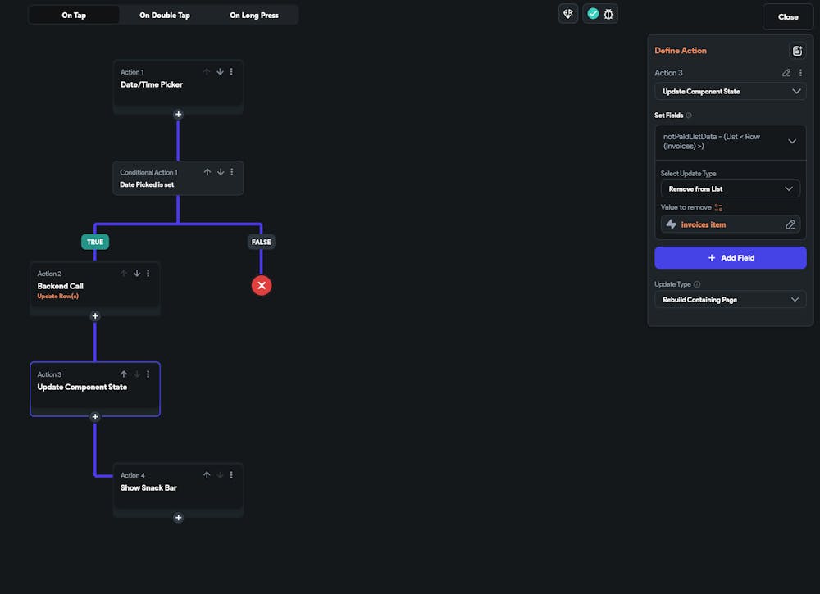
Task: Switch to the On Long Press tab
Action: click(254, 15)
